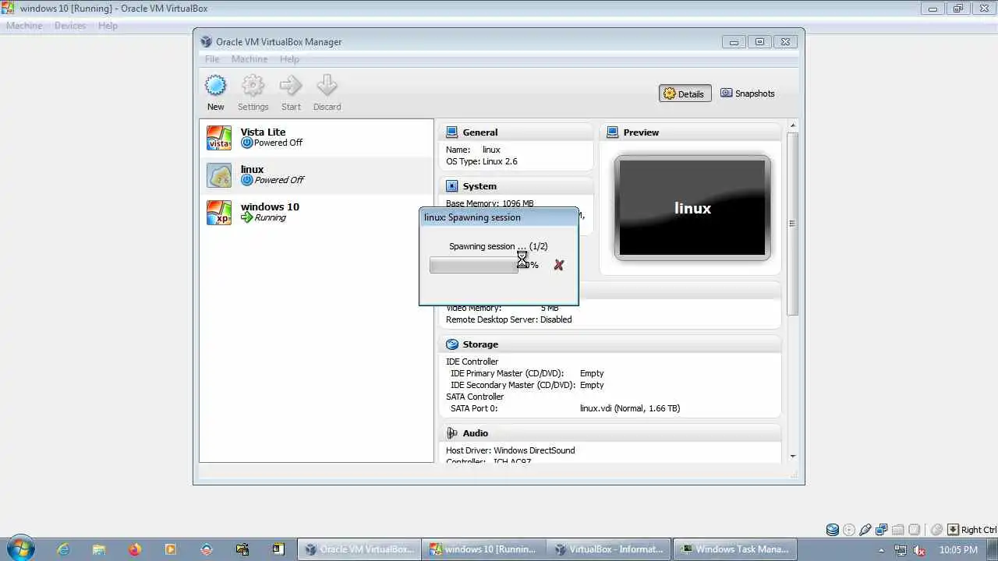
Task: Click the Start arrow toolbar icon
Action: (291, 86)
